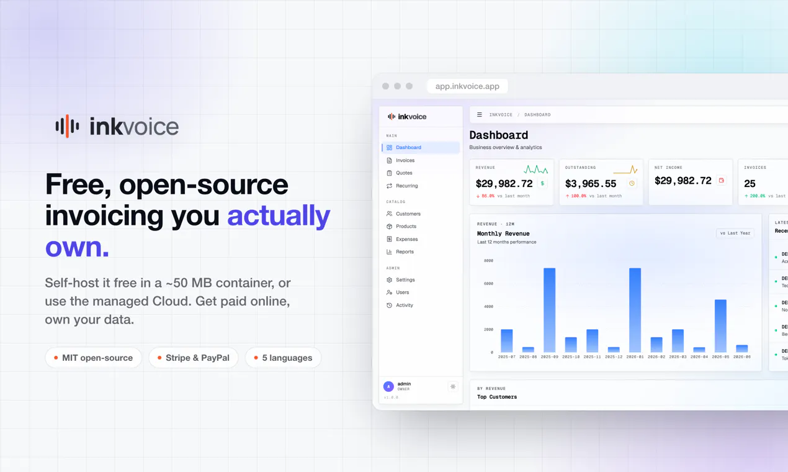Screen dimensions: 788x472
Task: Open the Reports page from the sidebar
Action: point(421,252)
